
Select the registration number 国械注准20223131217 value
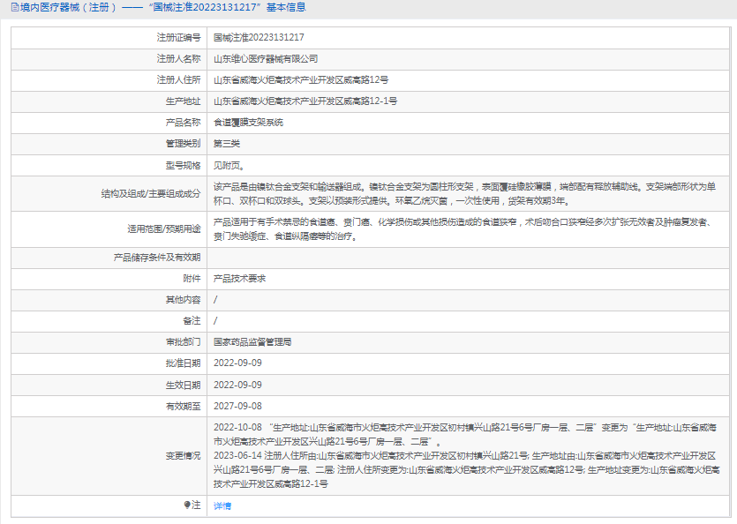(x=259, y=38)
